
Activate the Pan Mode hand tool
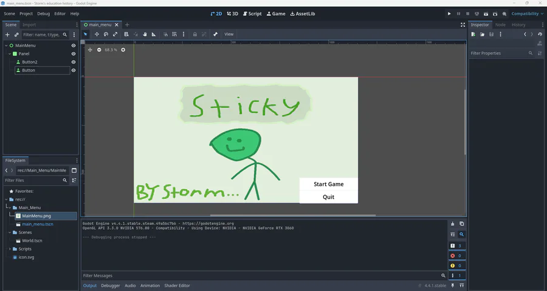click(x=145, y=34)
